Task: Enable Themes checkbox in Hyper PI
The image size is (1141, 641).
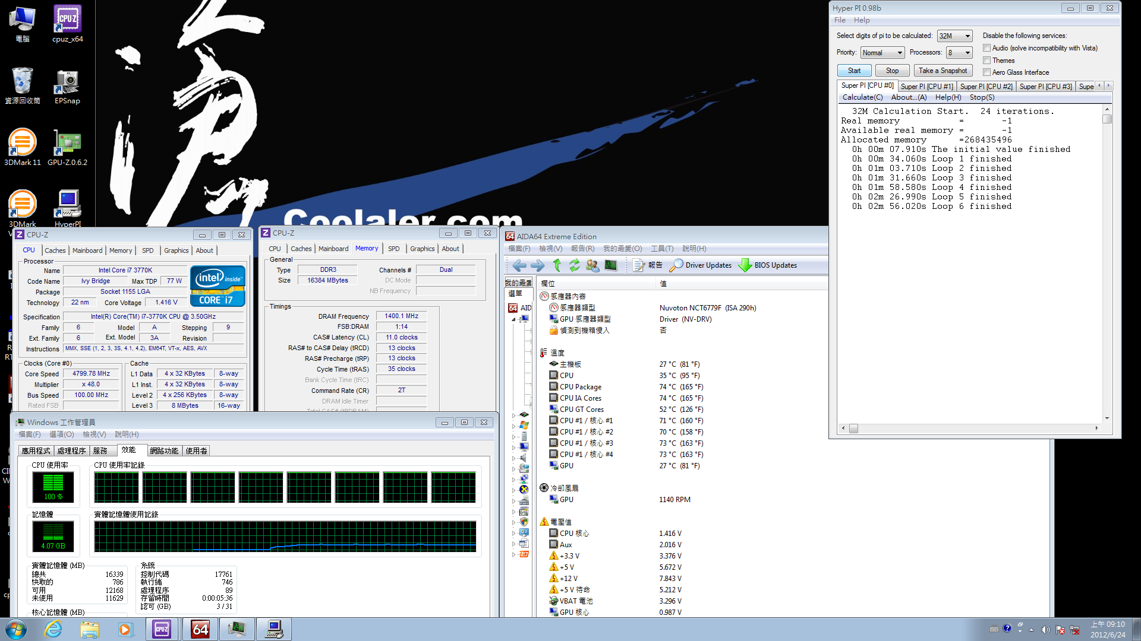Action: pyautogui.click(x=986, y=61)
